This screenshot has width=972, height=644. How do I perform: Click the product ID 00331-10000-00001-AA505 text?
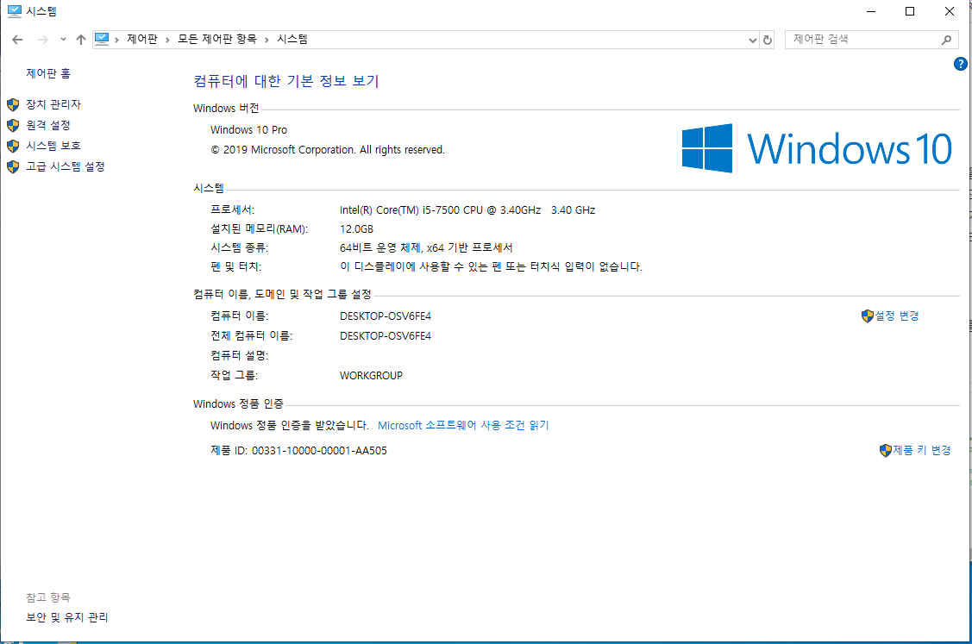pos(298,451)
